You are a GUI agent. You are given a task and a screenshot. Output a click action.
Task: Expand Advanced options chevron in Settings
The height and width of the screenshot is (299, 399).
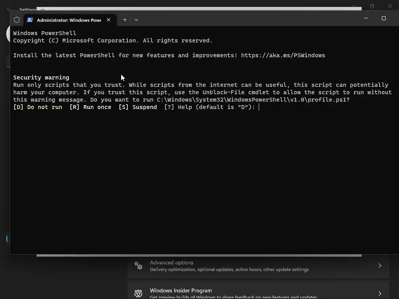coord(380,266)
